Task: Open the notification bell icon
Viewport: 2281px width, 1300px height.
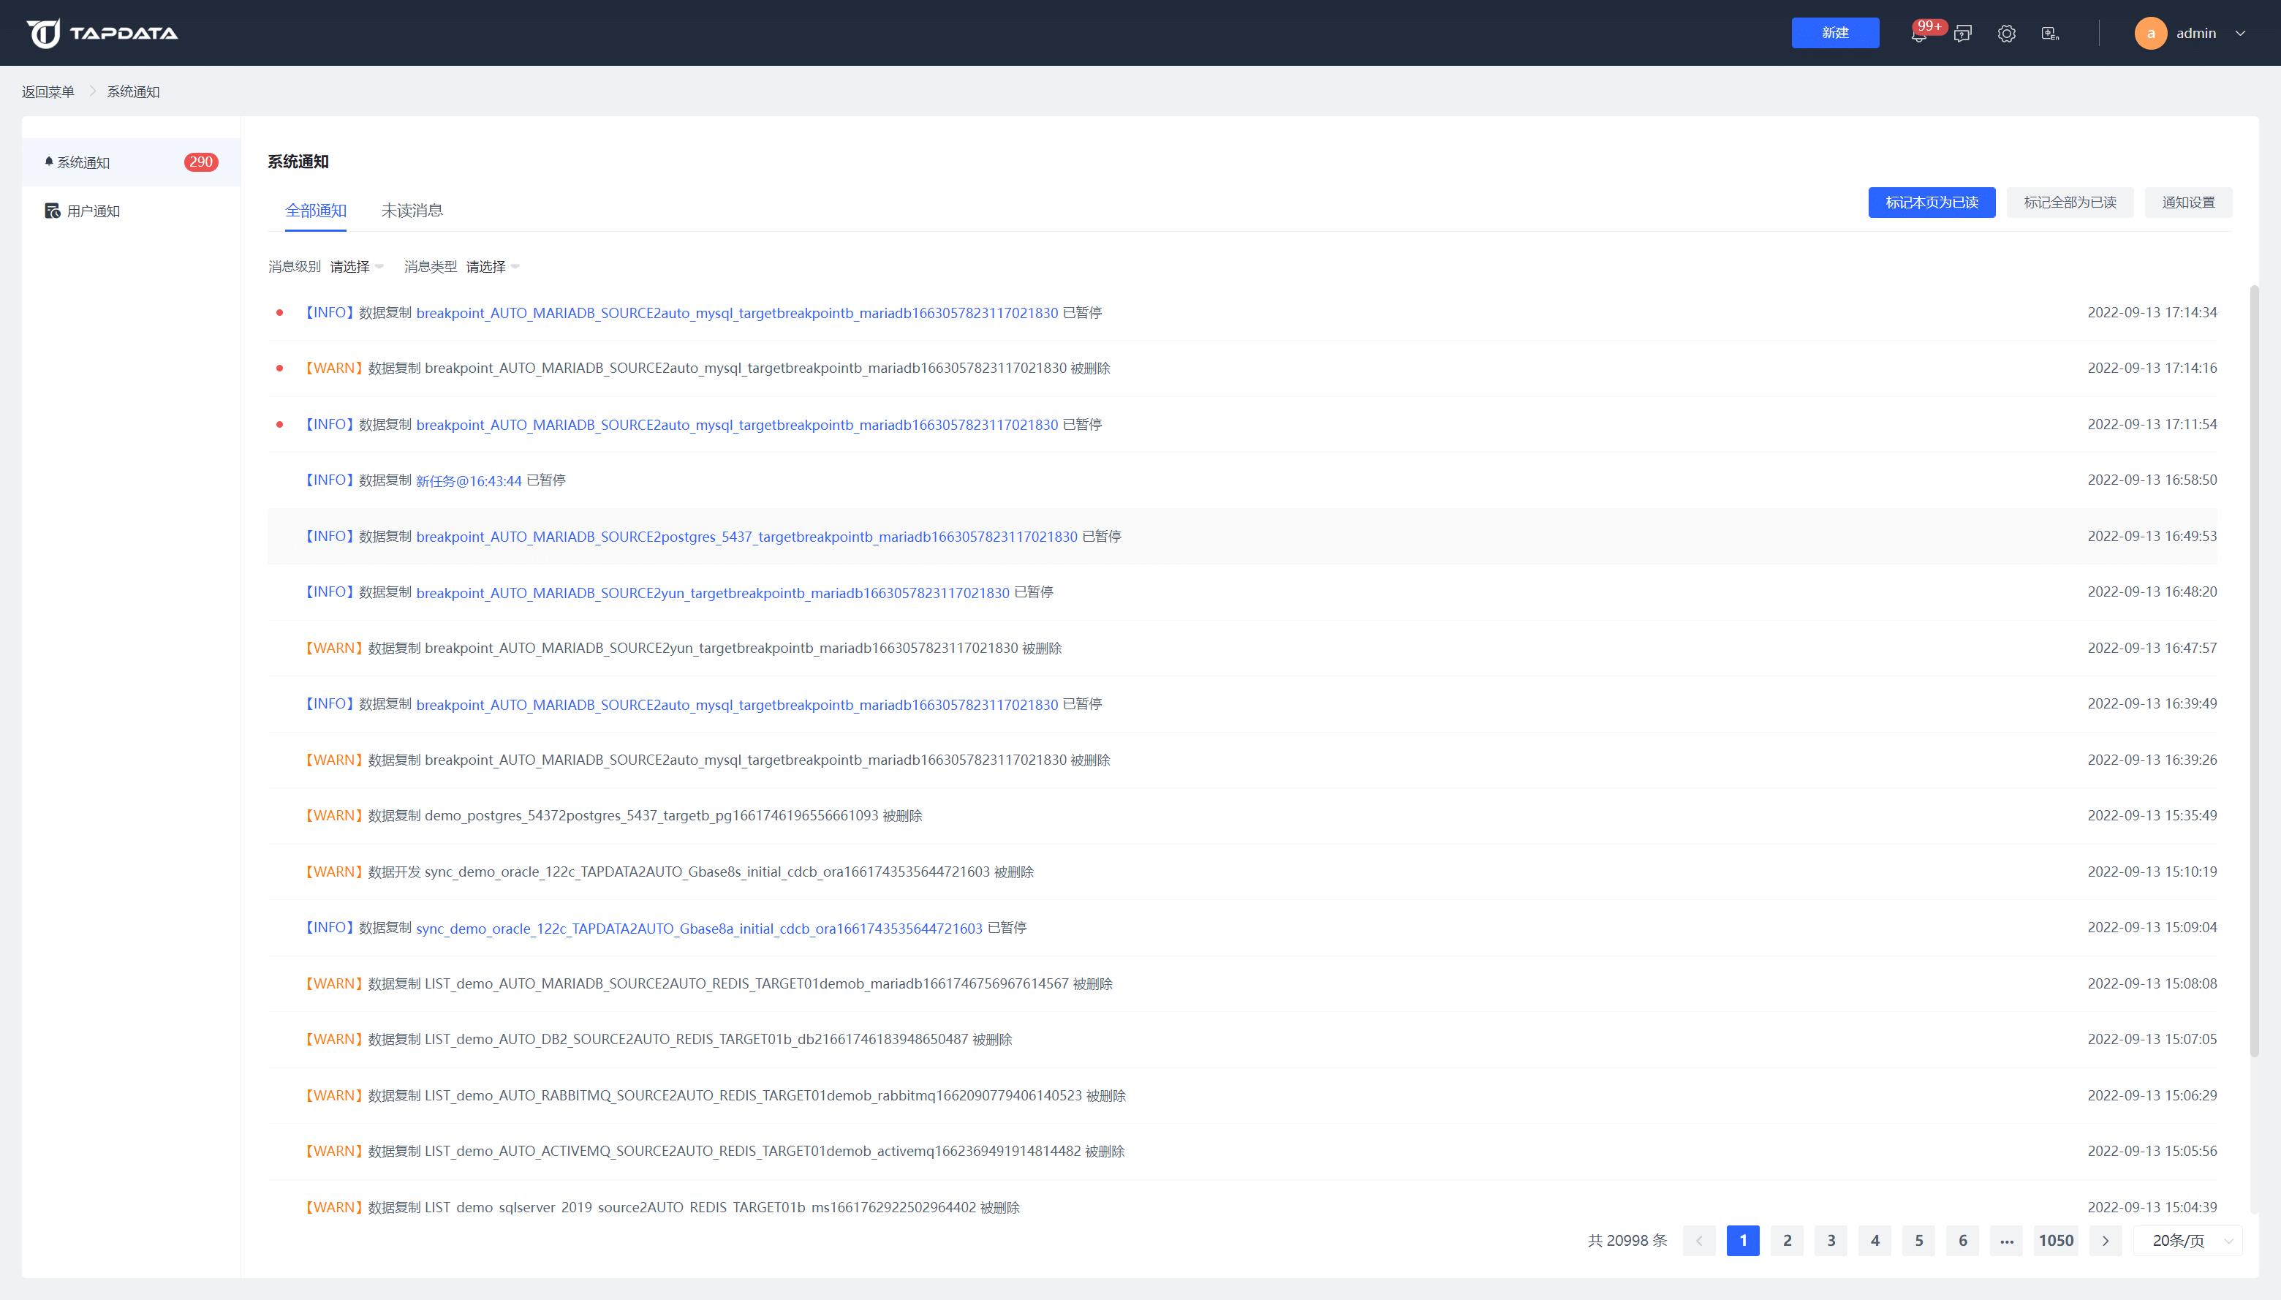Action: (1918, 34)
